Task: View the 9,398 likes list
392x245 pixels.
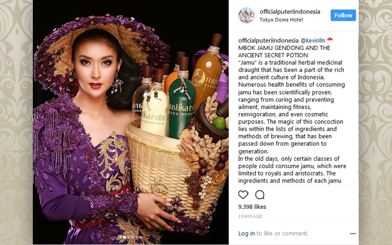Action: [252, 207]
